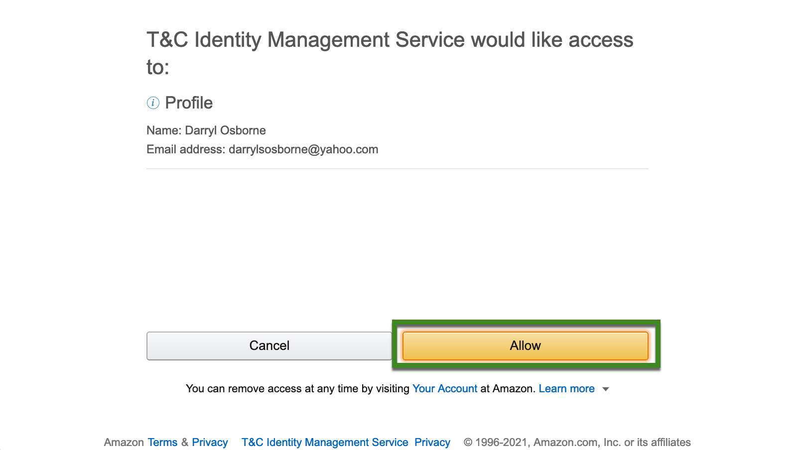Click the email address darrylsosborne@yahoo.com
Image resolution: width=794 pixels, height=450 pixels.
click(303, 149)
